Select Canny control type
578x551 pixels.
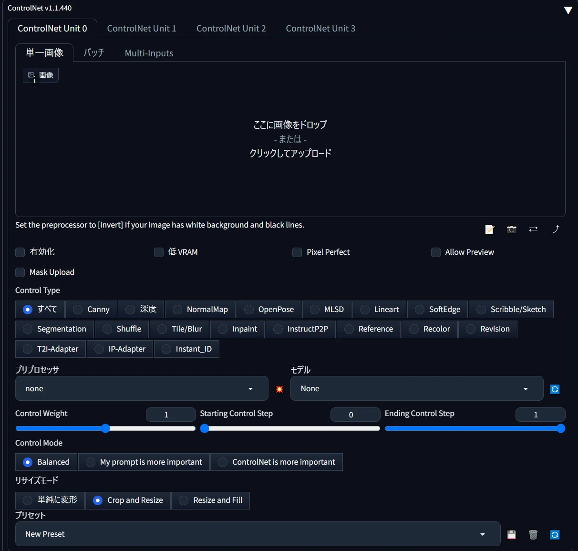pyautogui.click(x=91, y=309)
